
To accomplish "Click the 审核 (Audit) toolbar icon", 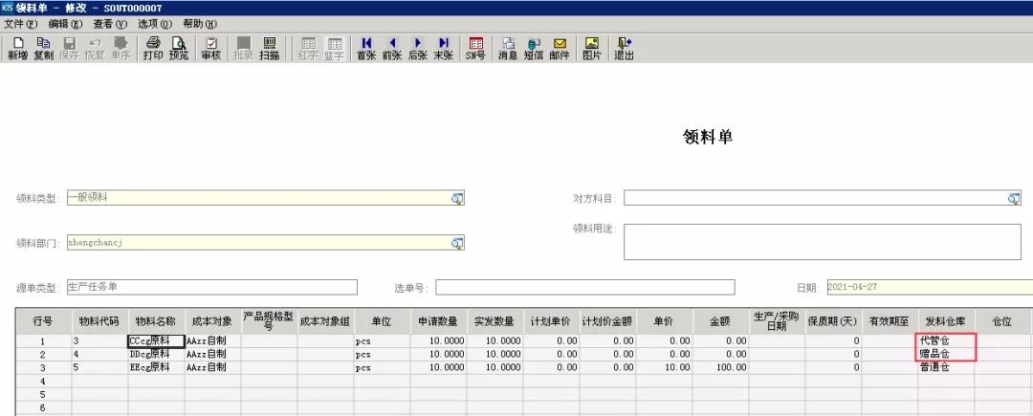I will click(211, 48).
